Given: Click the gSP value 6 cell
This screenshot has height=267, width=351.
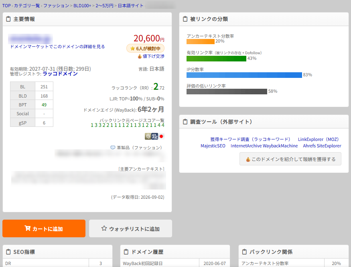Looking at the screenshot, I should point(44,123).
